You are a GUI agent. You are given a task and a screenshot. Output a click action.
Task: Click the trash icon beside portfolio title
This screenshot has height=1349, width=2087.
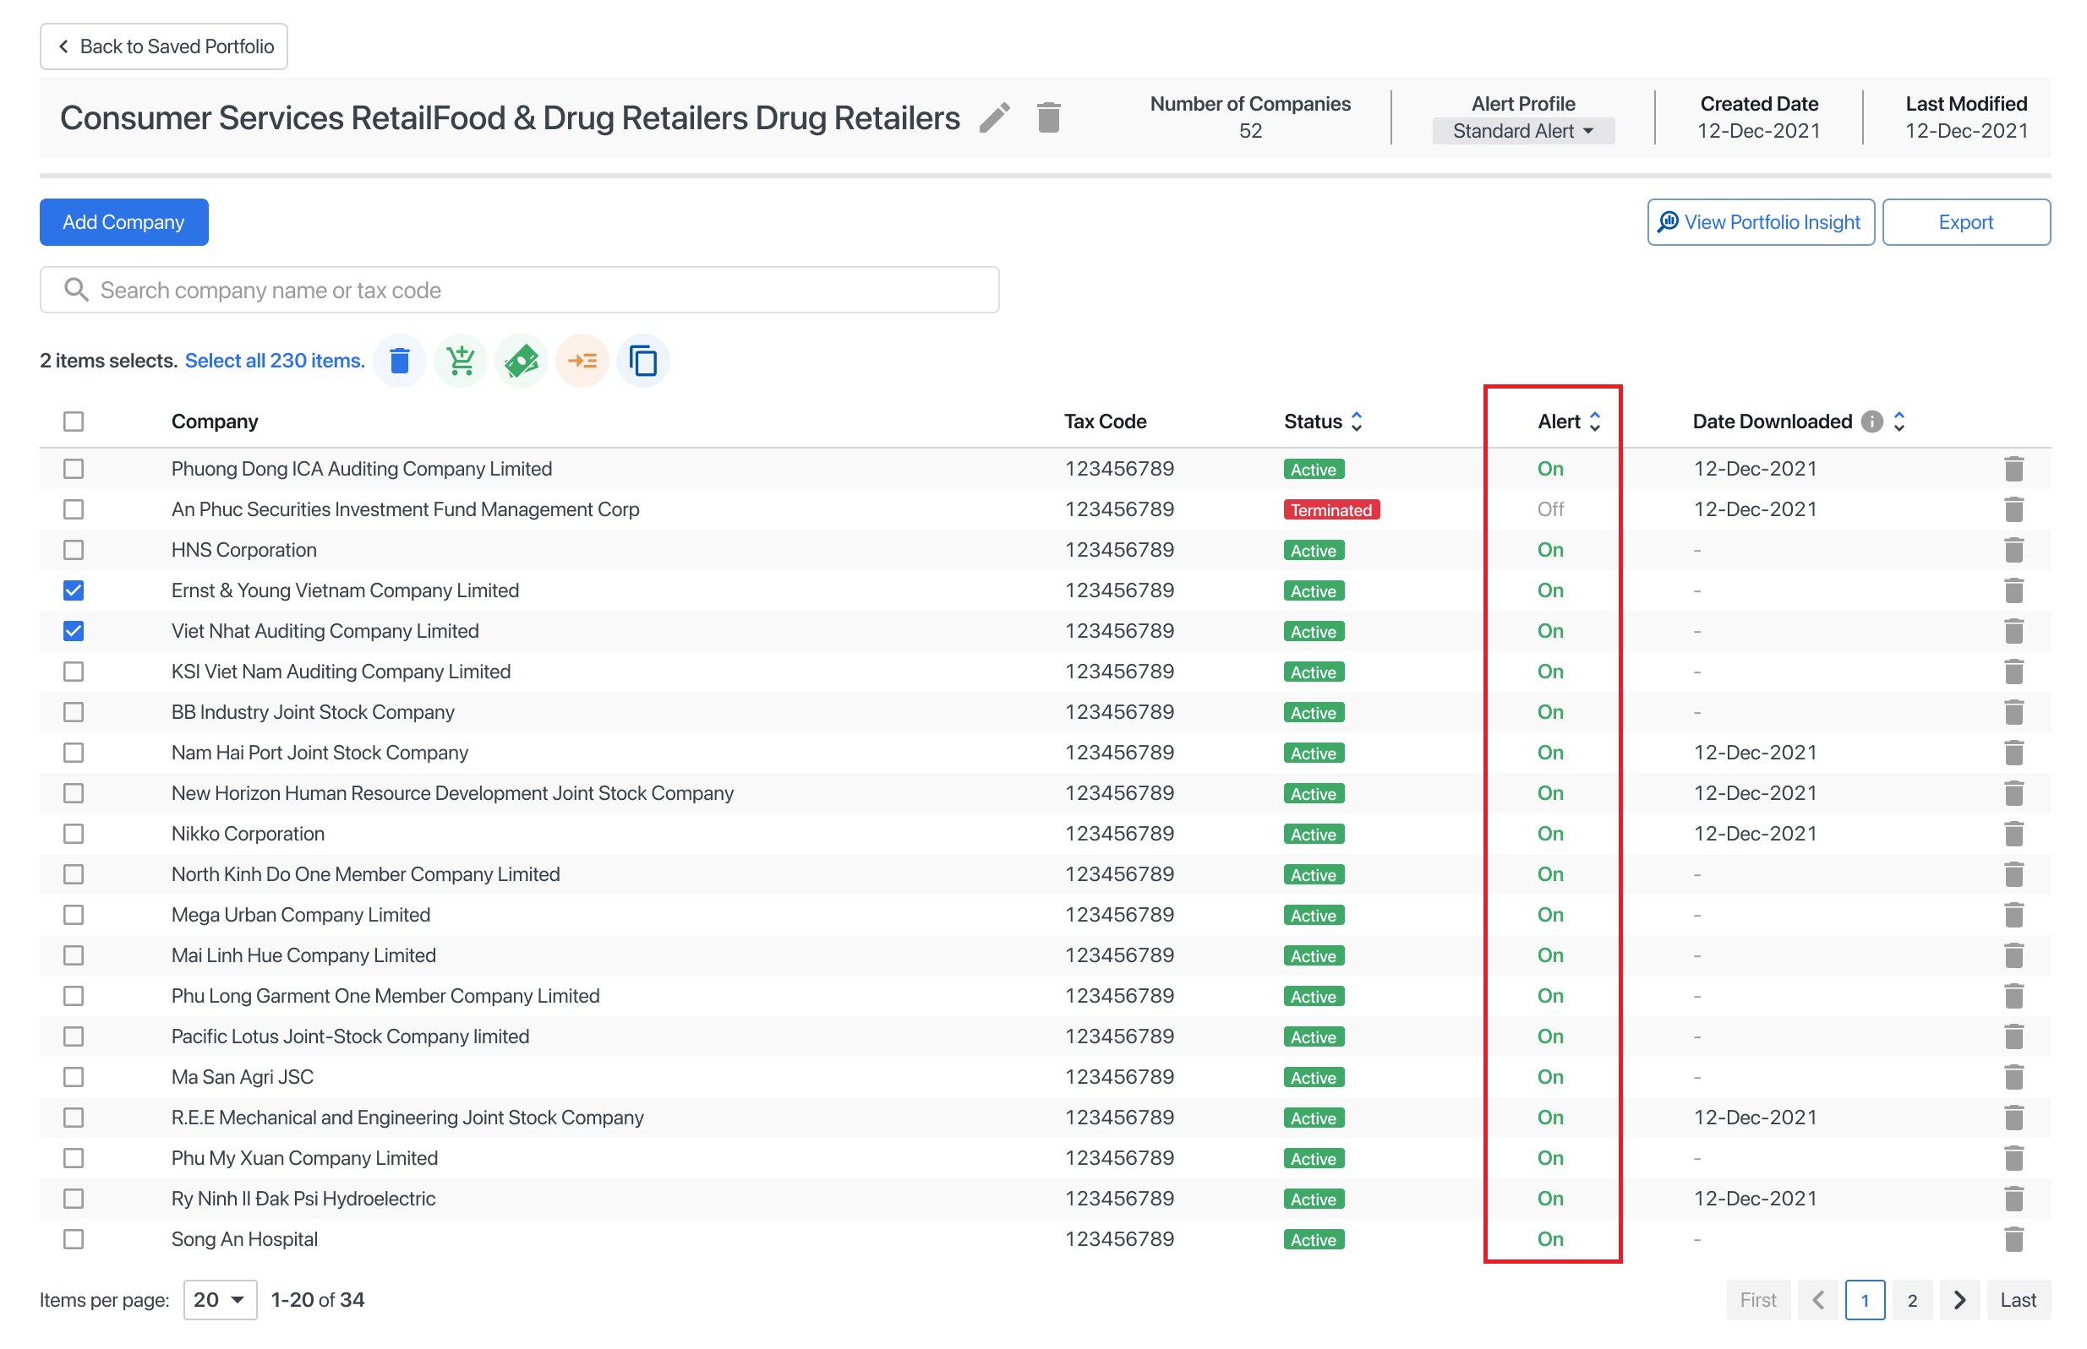click(1048, 117)
